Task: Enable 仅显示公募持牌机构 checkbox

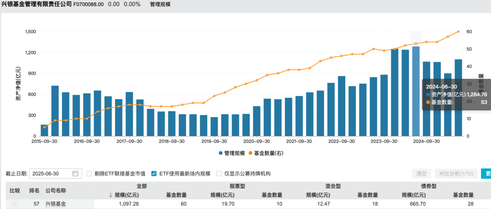Action: click(219, 174)
